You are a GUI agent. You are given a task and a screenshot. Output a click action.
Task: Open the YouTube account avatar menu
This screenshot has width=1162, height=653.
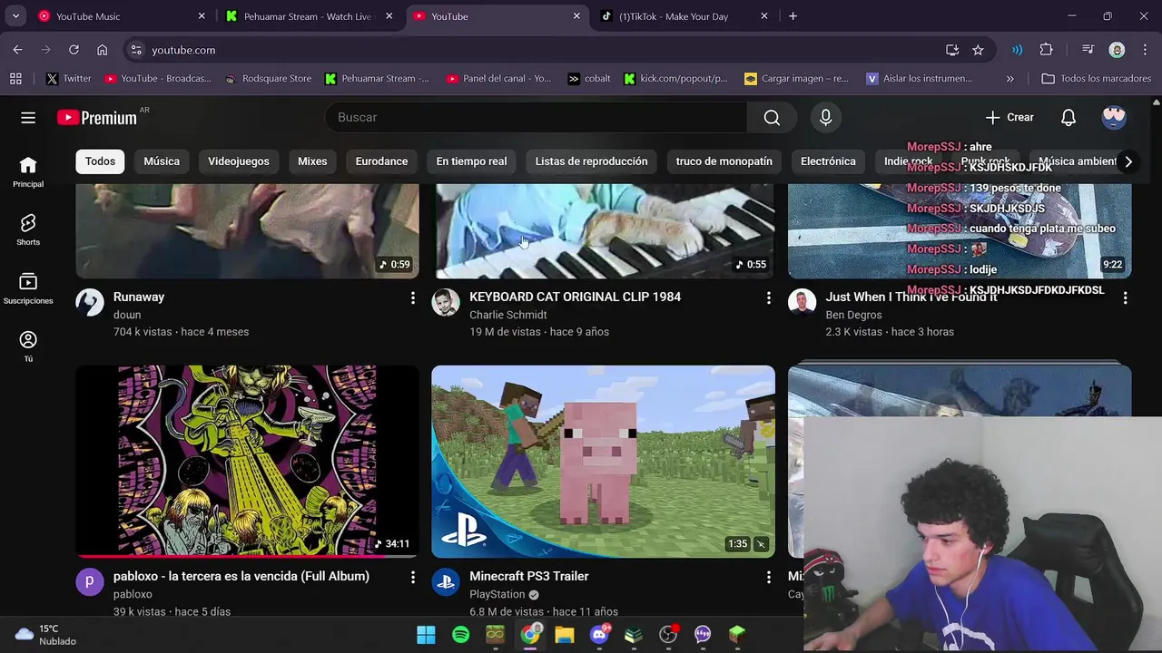pyautogui.click(x=1114, y=117)
